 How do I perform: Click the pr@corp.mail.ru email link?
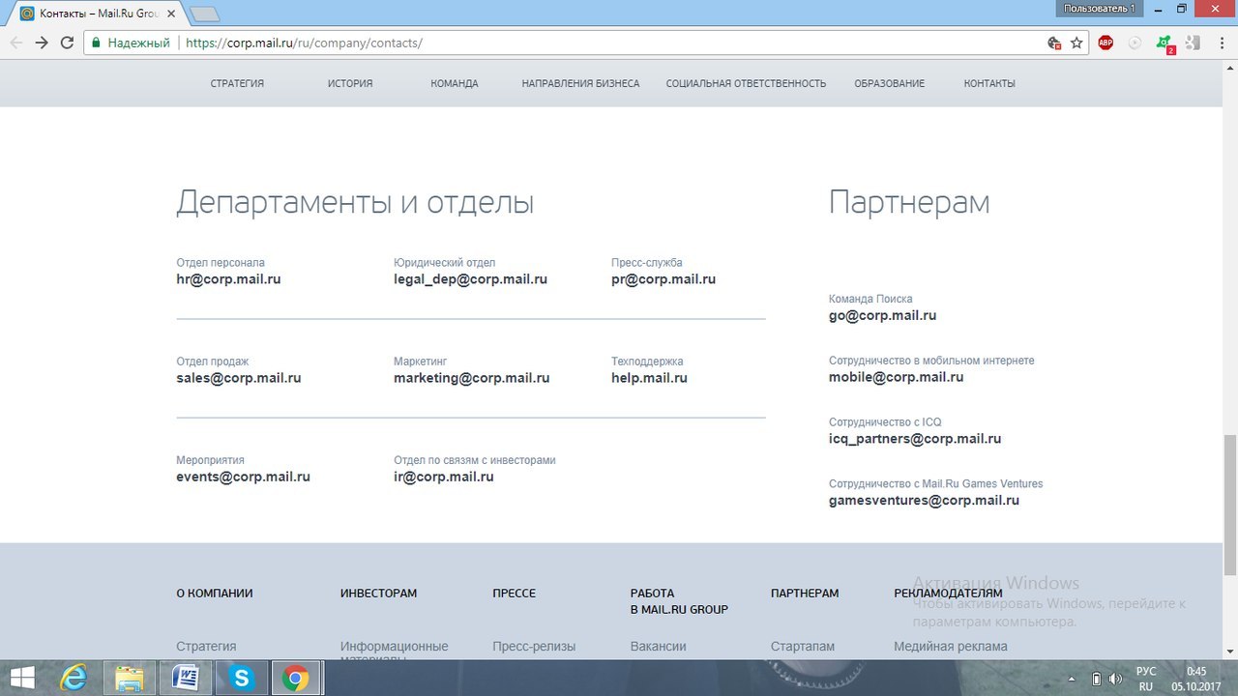coord(663,279)
